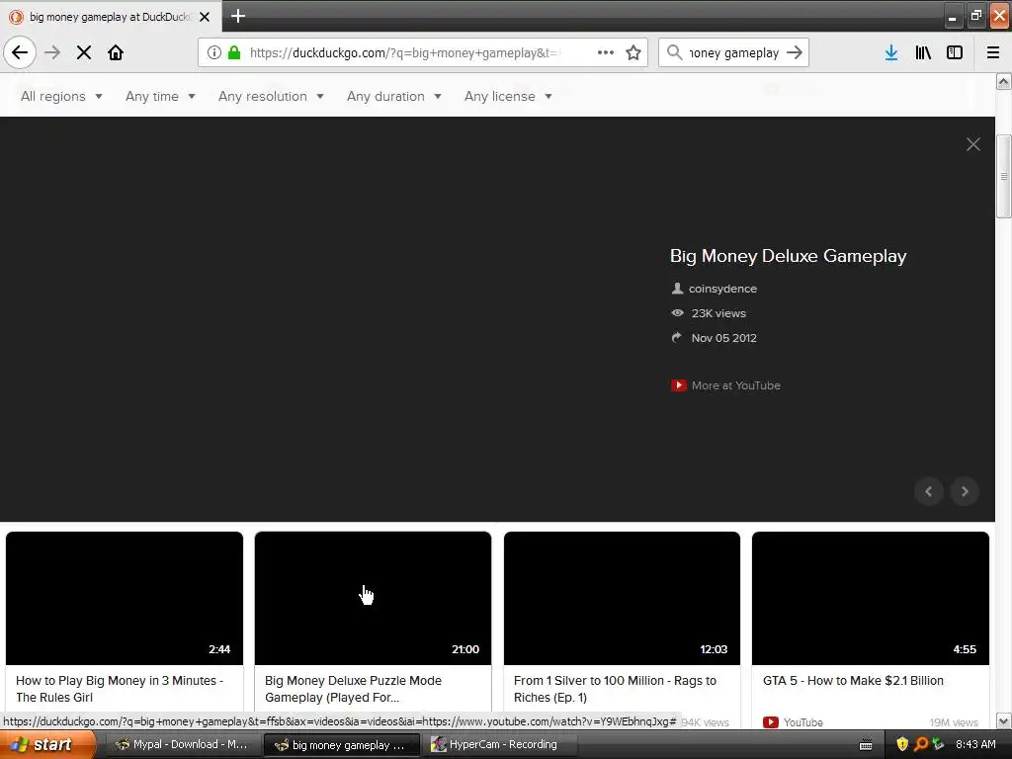Close the video detail panel with X
This screenshot has height=759, width=1012.
click(973, 144)
